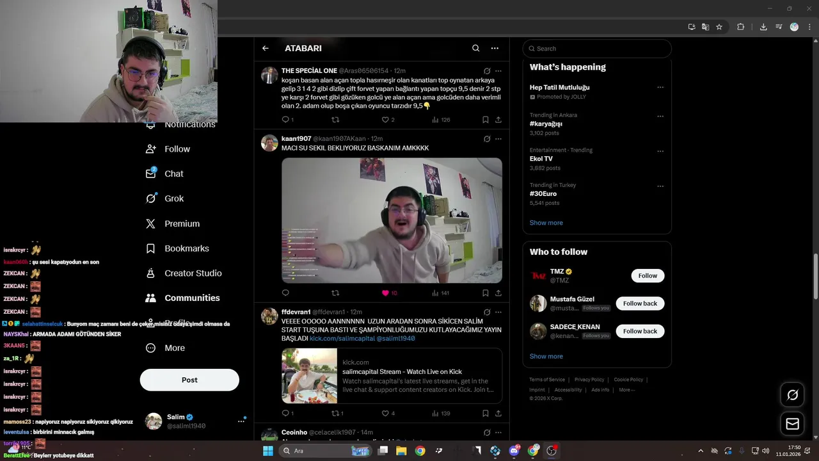Open more menu on ffdevran1's post

tap(498, 312)
